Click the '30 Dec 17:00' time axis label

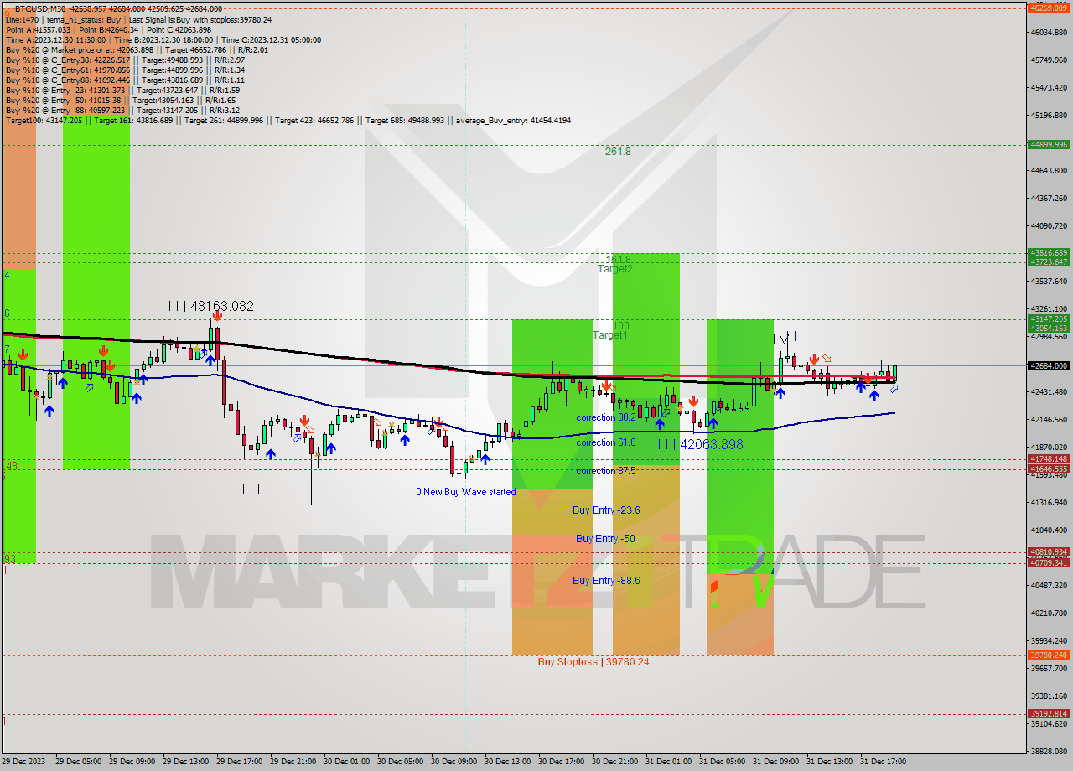point(562,762)
